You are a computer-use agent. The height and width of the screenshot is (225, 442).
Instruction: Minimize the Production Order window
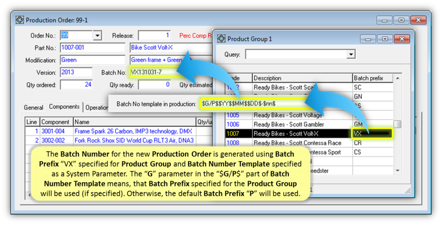coord(384,20)
